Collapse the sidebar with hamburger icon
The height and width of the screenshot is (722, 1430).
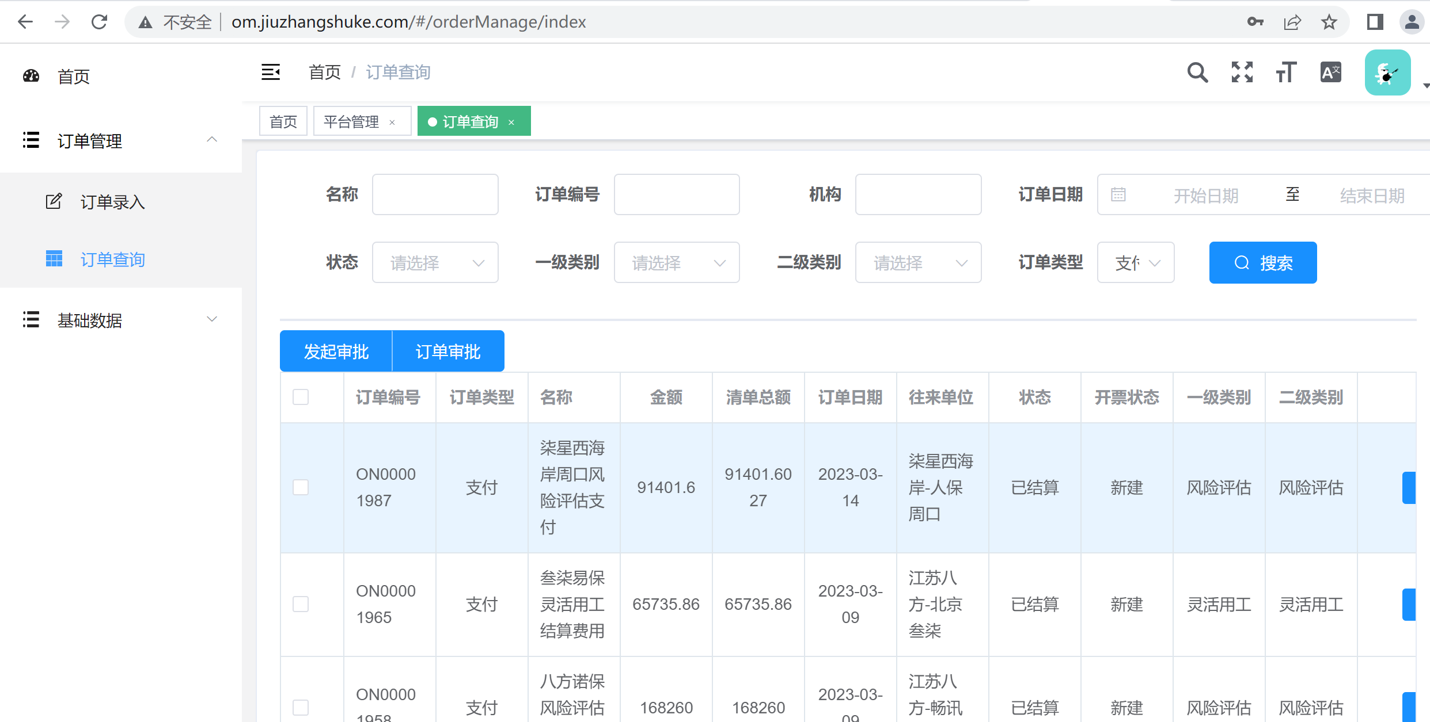click(271, 72)
